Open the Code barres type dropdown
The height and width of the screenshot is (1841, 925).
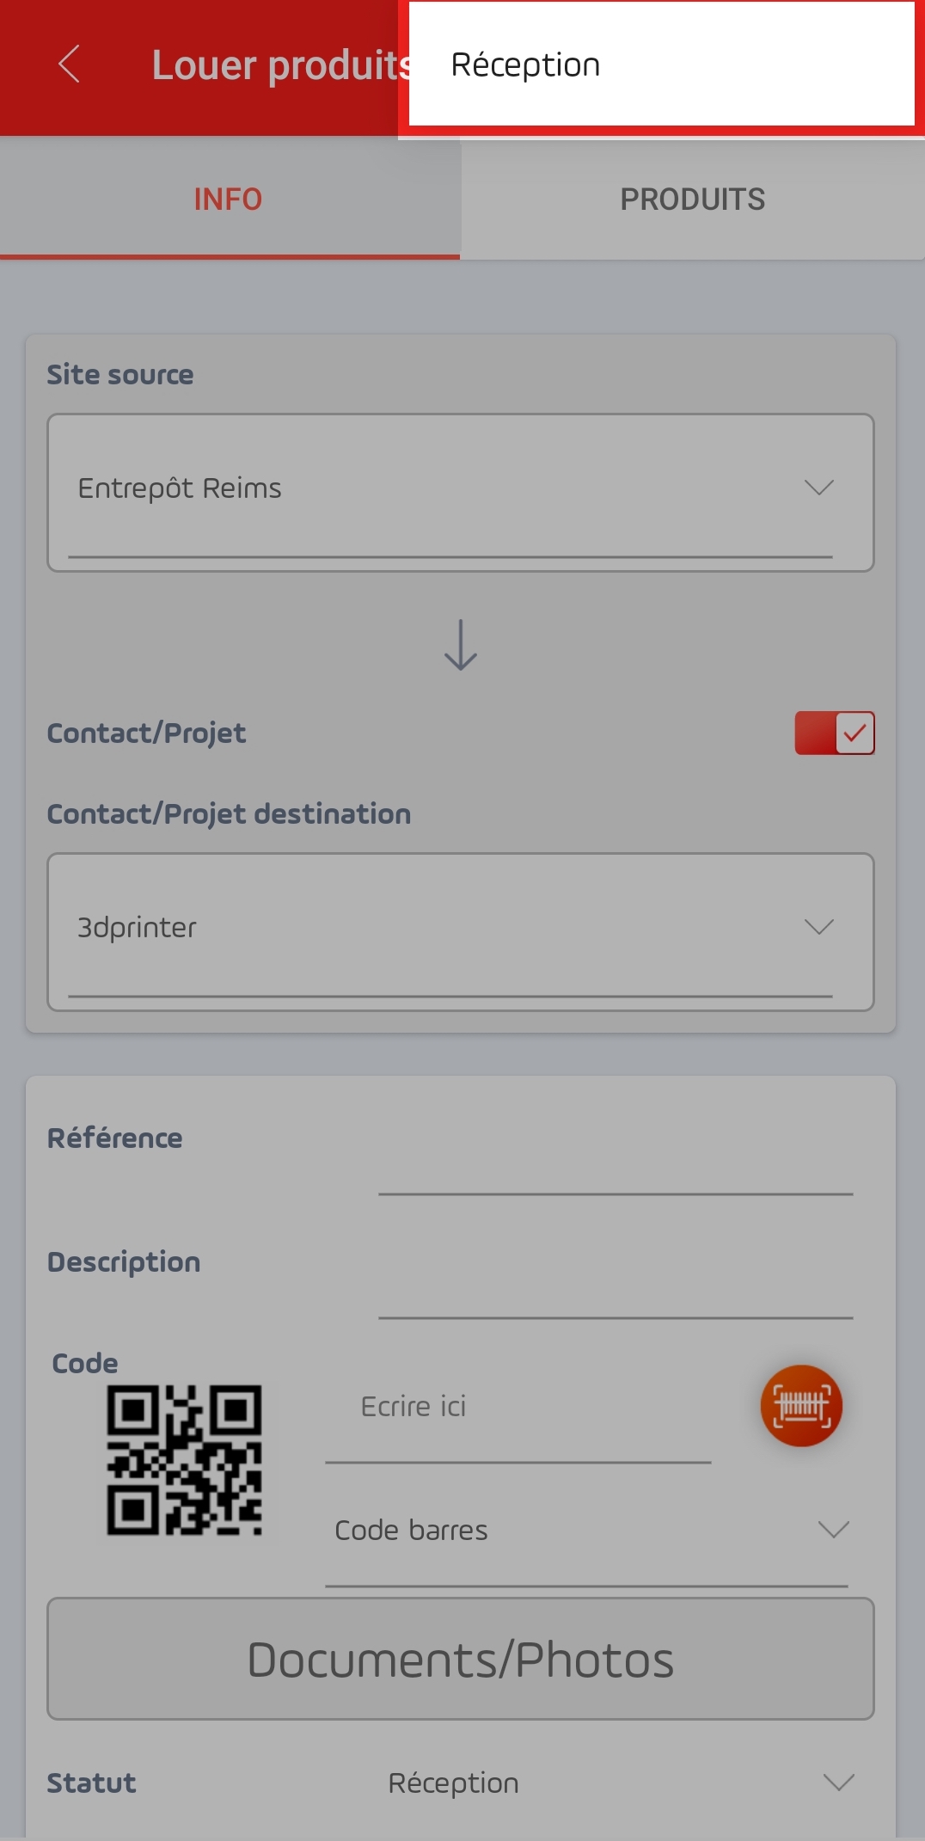[x=587, y=1531]
